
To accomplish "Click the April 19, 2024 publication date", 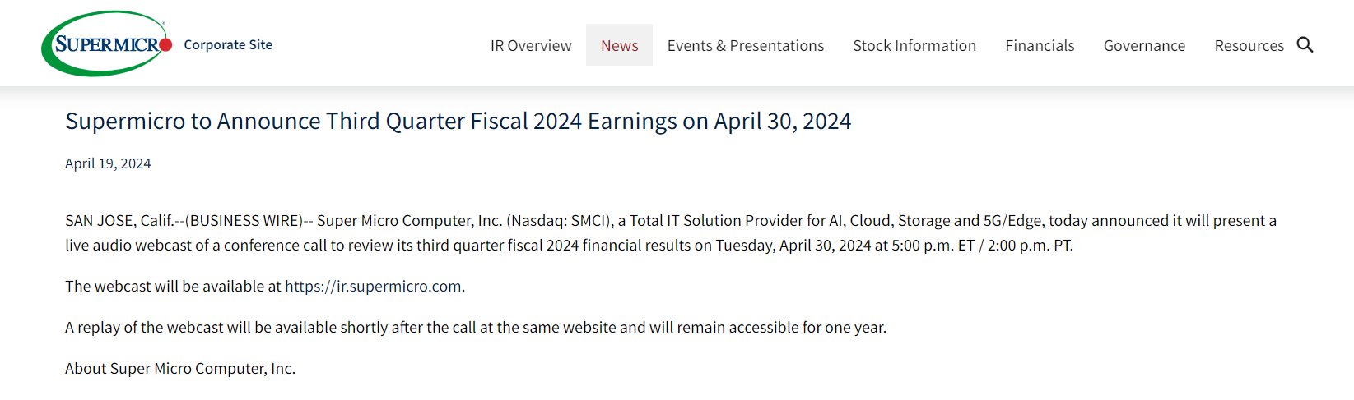I will [x=108, y=163].
